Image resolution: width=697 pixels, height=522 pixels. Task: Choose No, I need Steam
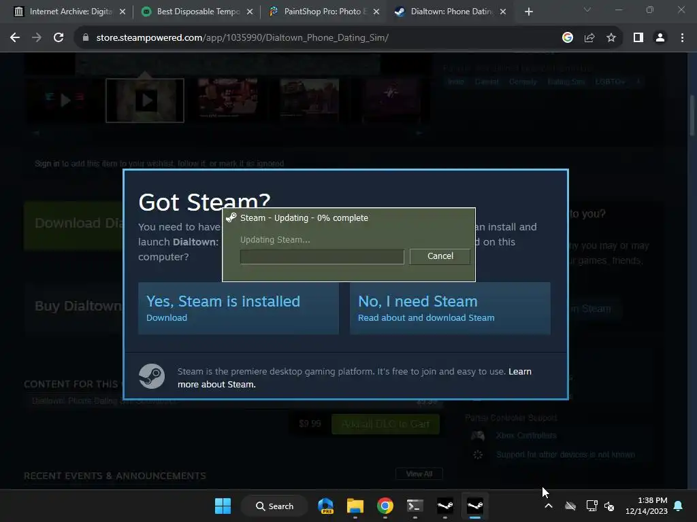click(x=450, y=308)
